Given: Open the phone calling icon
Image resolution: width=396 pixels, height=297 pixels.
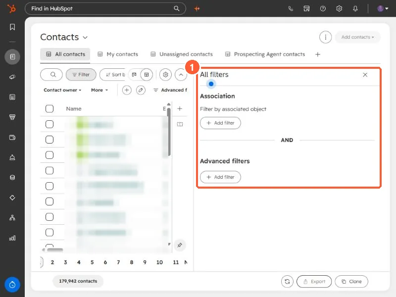Looking at the screenshot, I should tap(291, 8).
